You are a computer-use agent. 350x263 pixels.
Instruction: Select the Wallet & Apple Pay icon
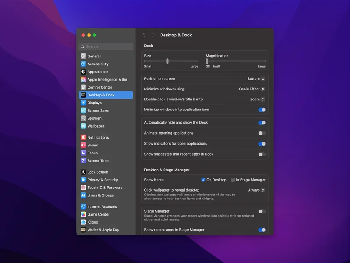tap(83, 230)
